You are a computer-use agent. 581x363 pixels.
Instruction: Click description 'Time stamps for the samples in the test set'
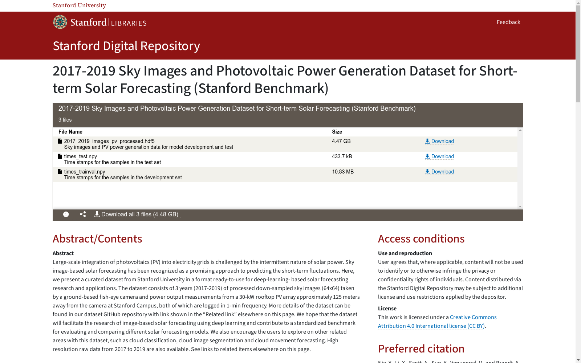click(x=113, y=162)
